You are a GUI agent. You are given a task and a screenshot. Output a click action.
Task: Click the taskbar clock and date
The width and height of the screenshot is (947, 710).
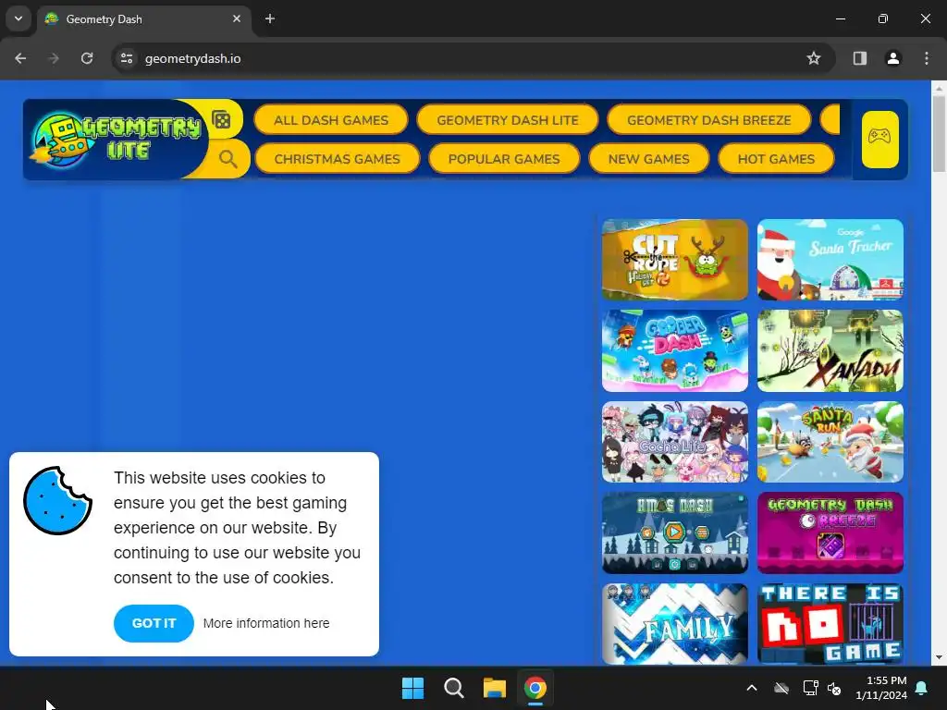click(x=881, y=688)
